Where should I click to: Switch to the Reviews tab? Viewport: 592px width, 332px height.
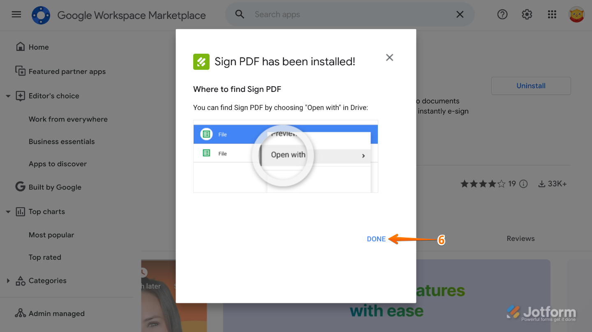pos(520,238)
